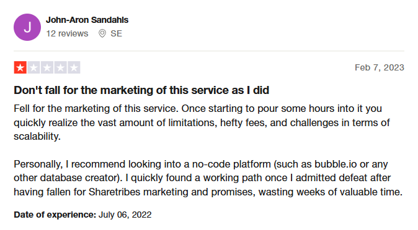Open John-Aron Sandahls profile name

(x=87, y=20)
